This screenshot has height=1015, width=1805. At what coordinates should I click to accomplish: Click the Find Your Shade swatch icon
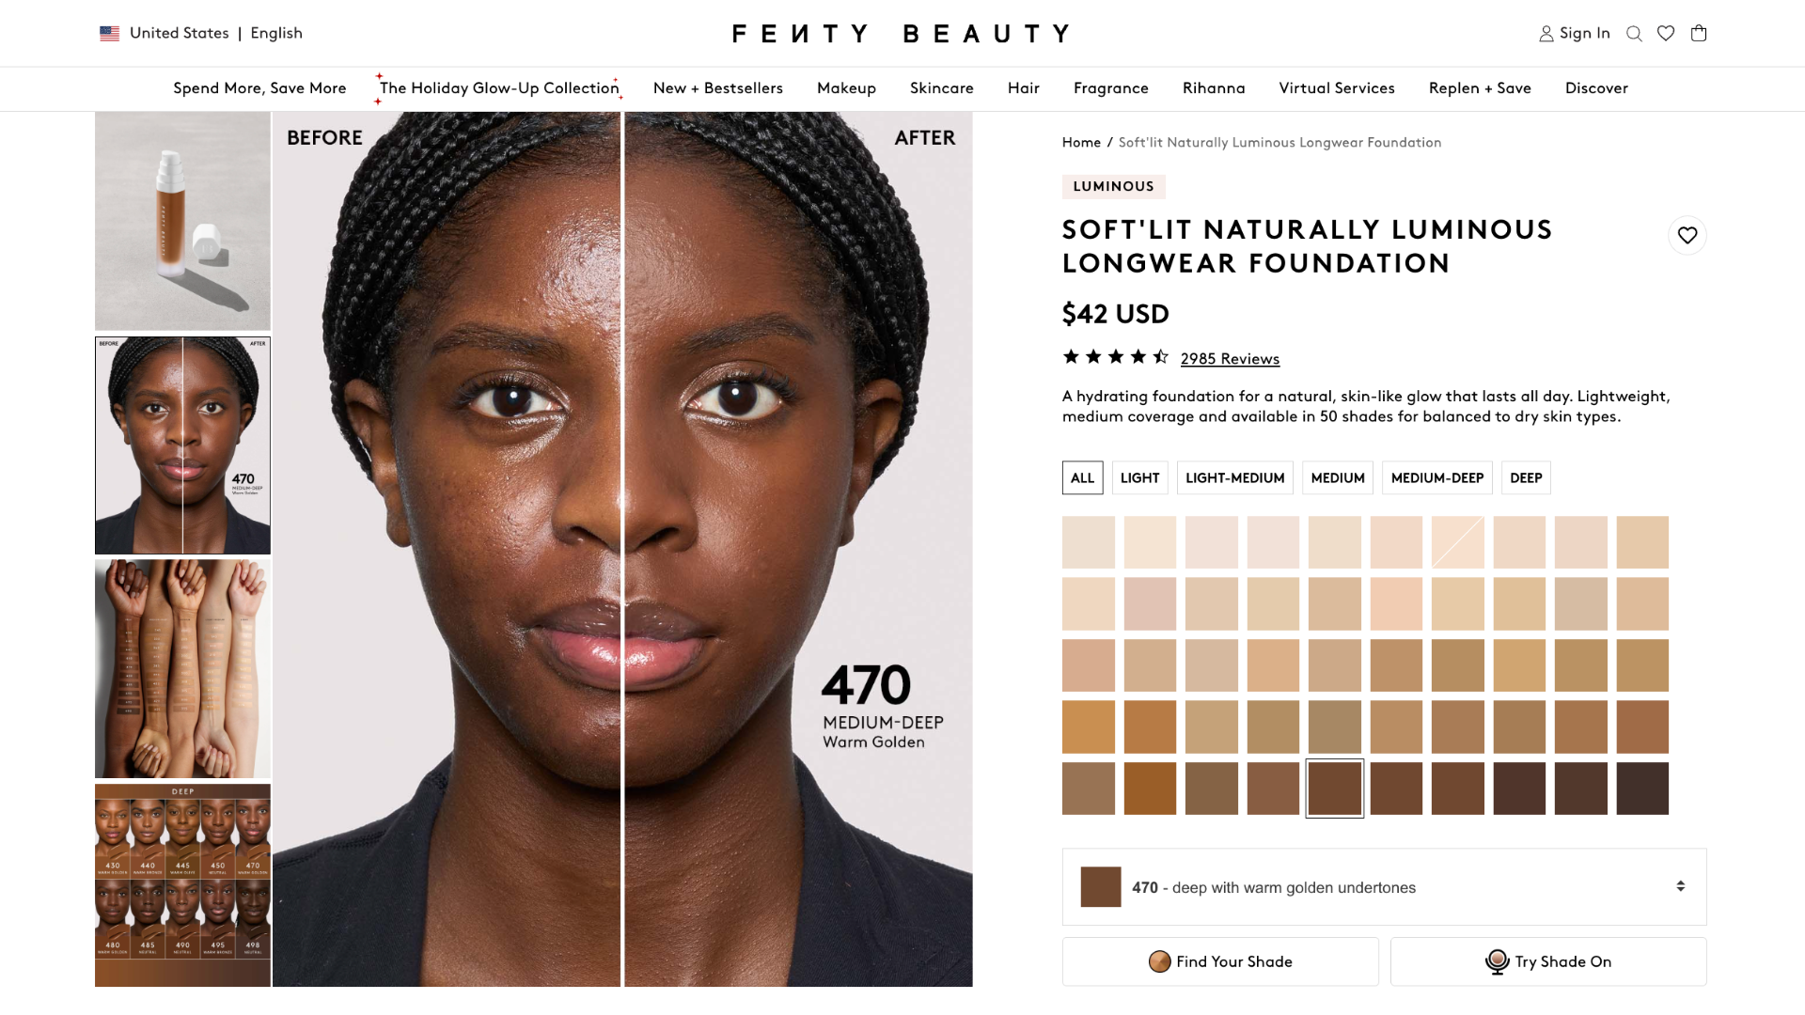pos(1159,961)
